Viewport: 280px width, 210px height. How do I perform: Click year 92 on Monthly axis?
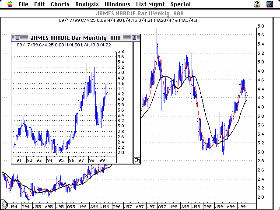point(29,160)
